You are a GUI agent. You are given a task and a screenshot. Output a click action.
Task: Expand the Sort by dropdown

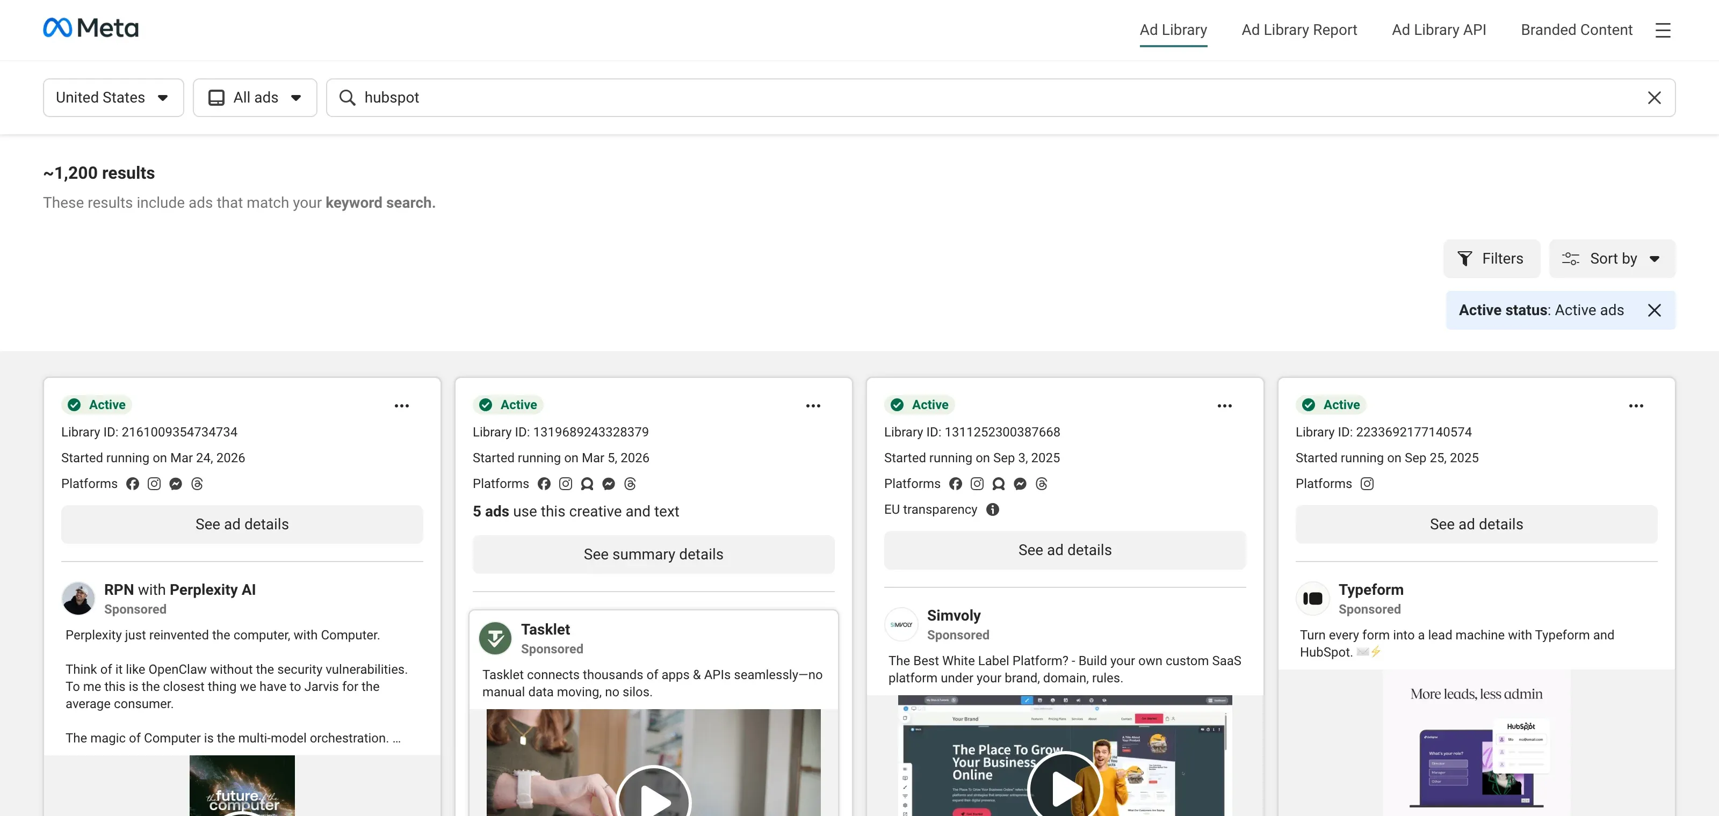[1612, 259]
